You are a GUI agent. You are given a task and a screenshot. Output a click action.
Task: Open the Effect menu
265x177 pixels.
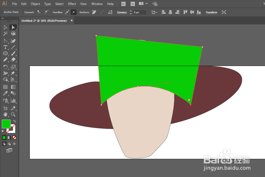(x=72, y=4)
